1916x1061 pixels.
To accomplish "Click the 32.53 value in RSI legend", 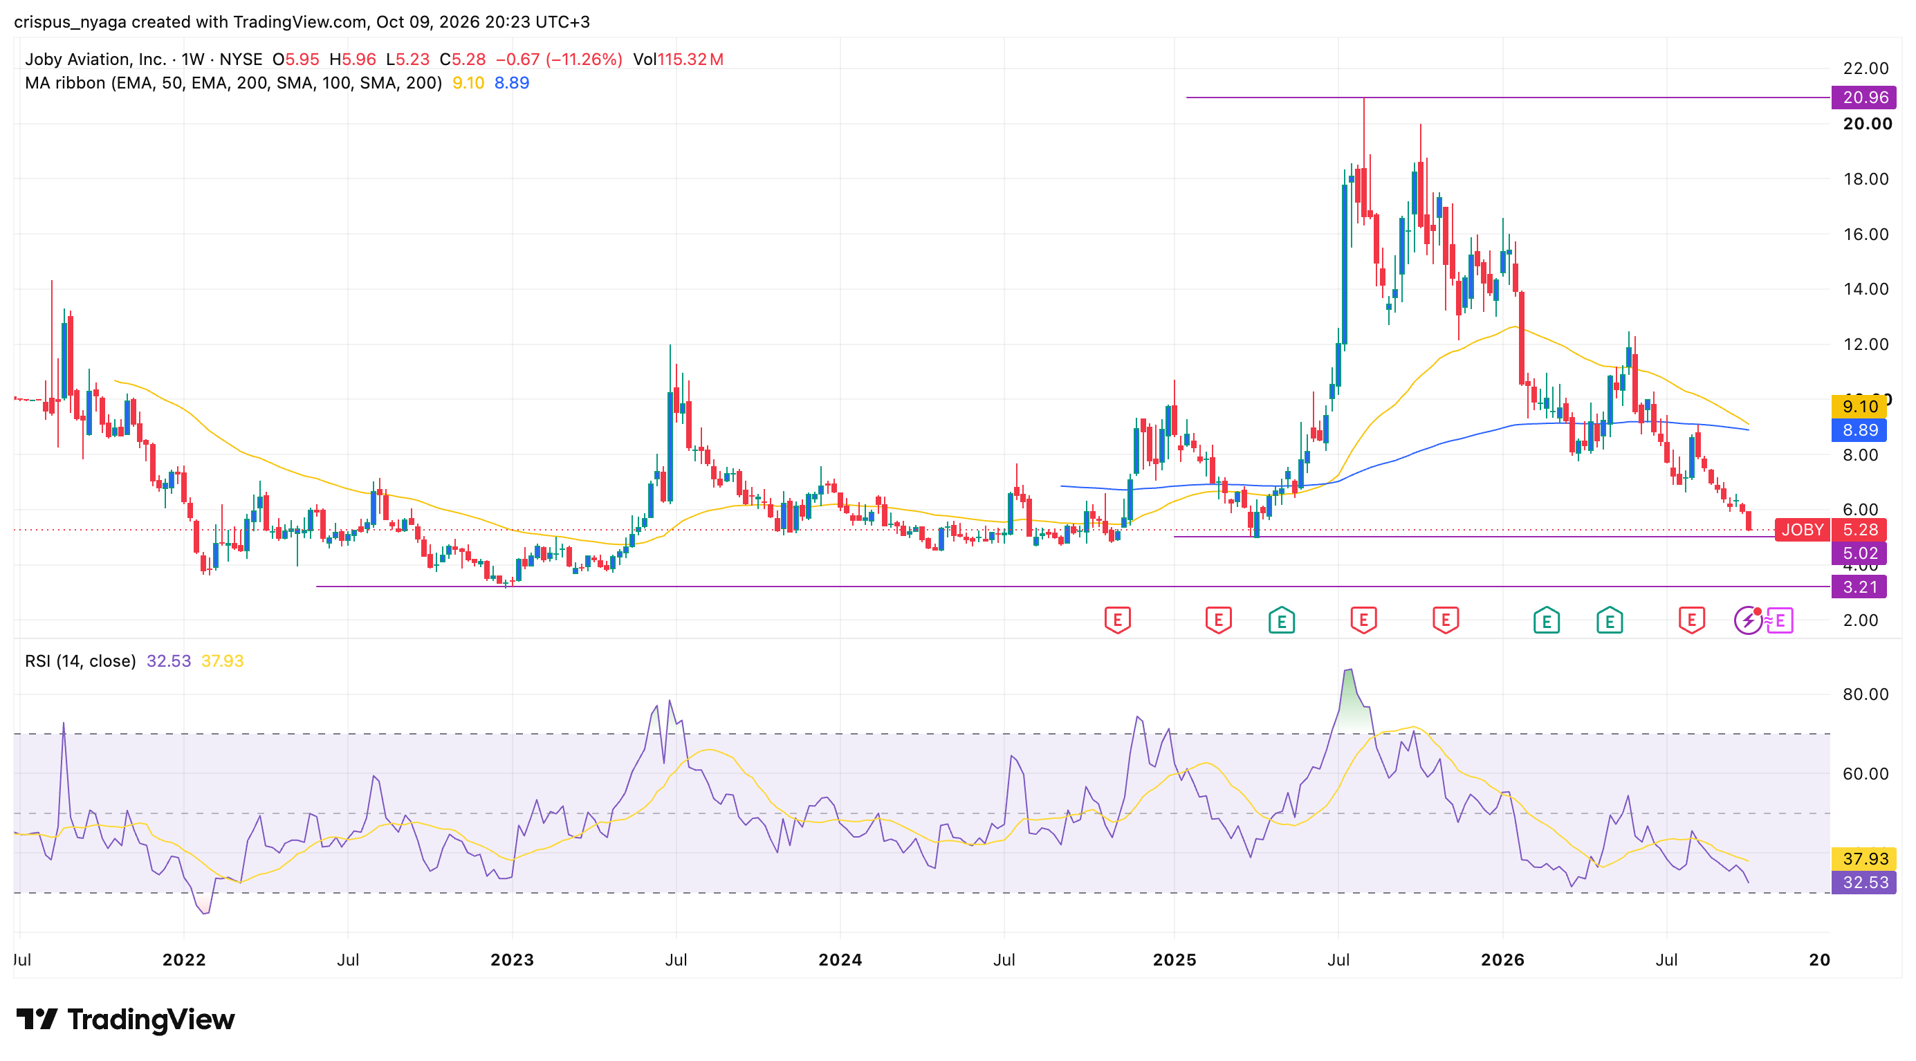I will 169,661.
